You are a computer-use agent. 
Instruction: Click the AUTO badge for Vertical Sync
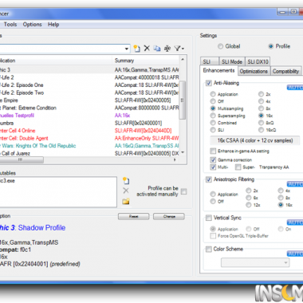[x=295, y=222]
